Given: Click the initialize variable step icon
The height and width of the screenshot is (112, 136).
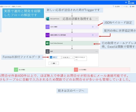Looking at the screenshot, I should (48, 35).
